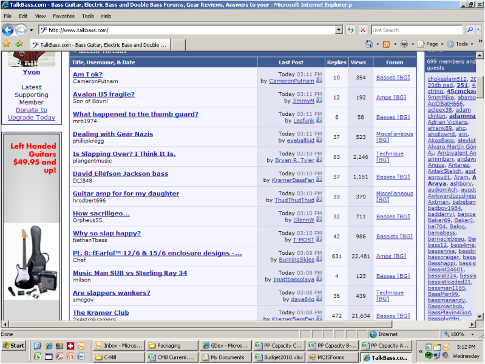Screen dimensions: 485x364
Task: Click Internet Explorer quick launch icon
Action: point(49,346)
